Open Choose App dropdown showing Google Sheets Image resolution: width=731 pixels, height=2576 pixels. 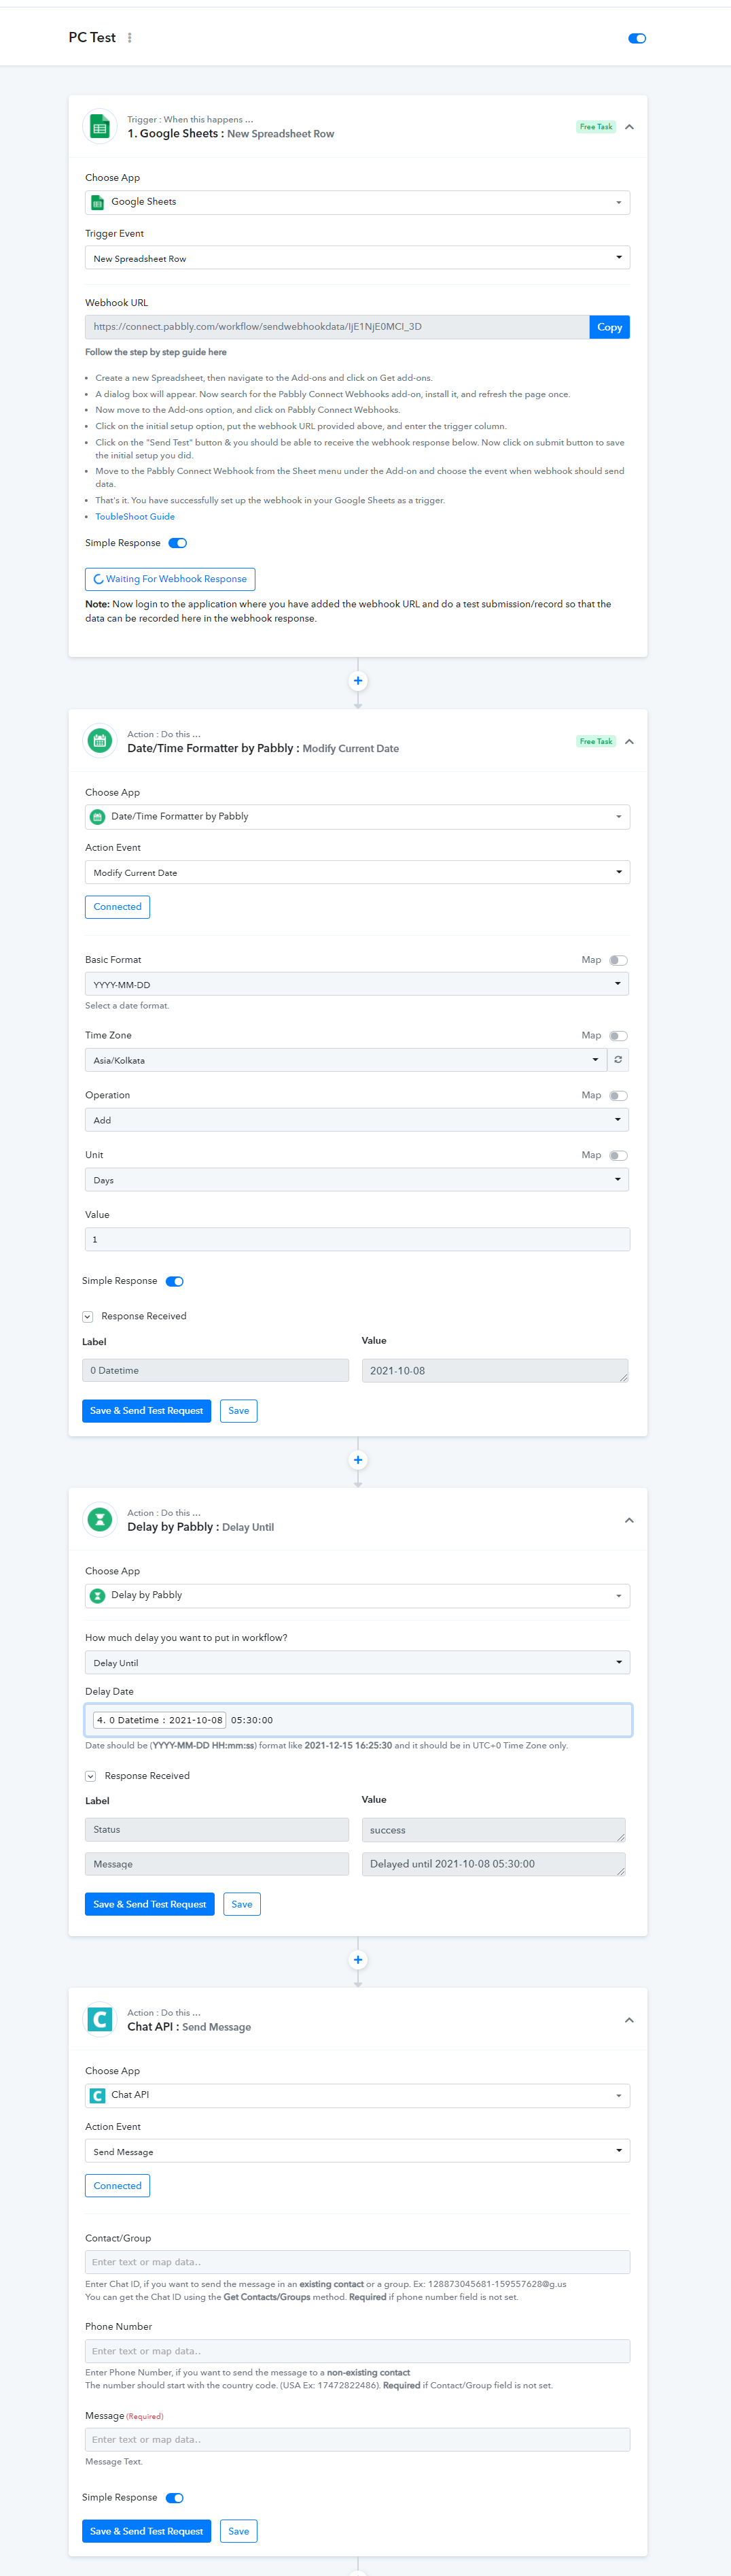point(357,202)
